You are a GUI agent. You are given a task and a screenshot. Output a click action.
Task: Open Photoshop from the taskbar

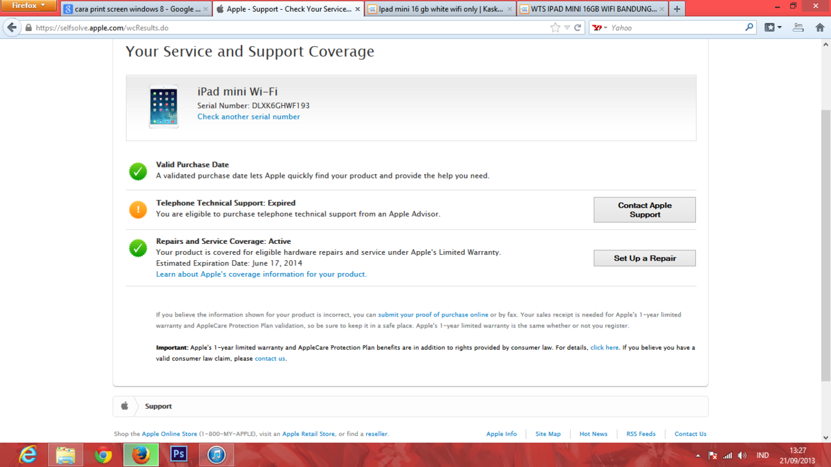179,455
